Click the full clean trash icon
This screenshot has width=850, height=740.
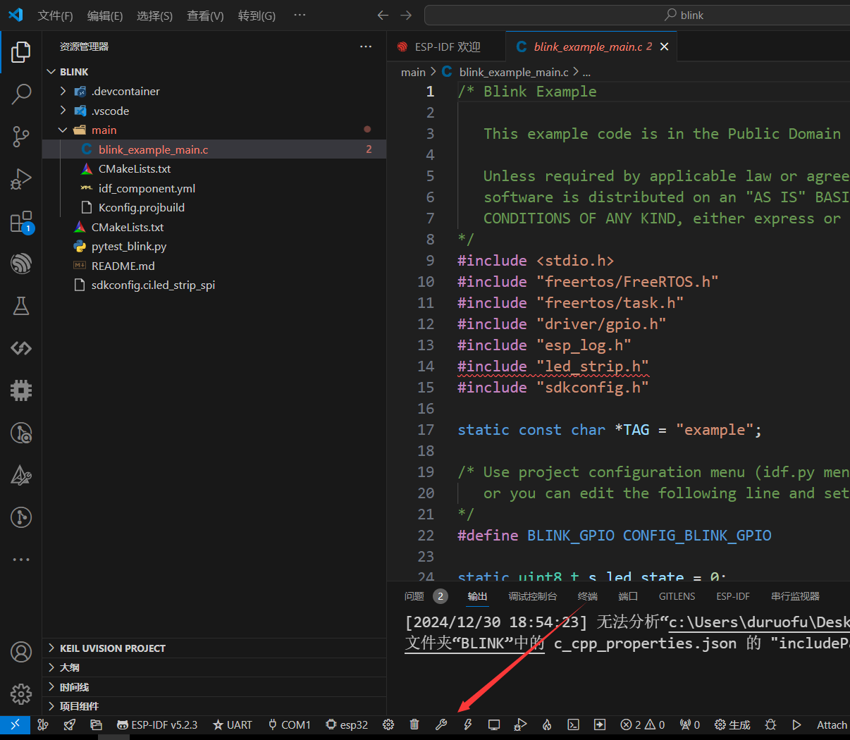coord(414,724)
